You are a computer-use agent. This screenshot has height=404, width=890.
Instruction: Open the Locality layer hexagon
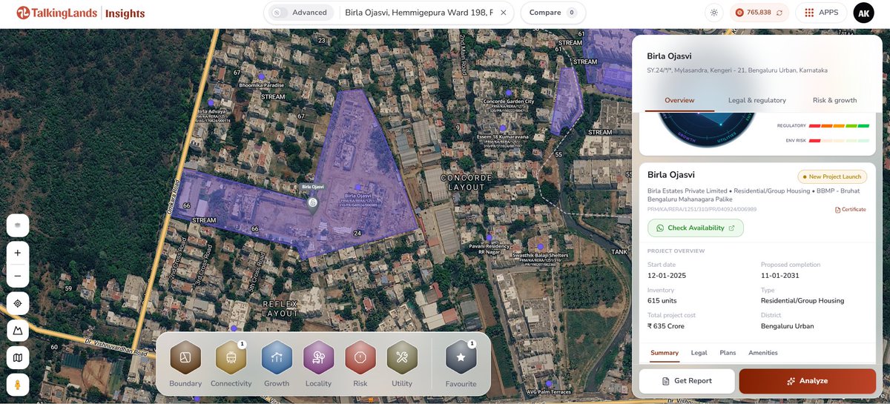pyautogui.click(x=318, y=358)
